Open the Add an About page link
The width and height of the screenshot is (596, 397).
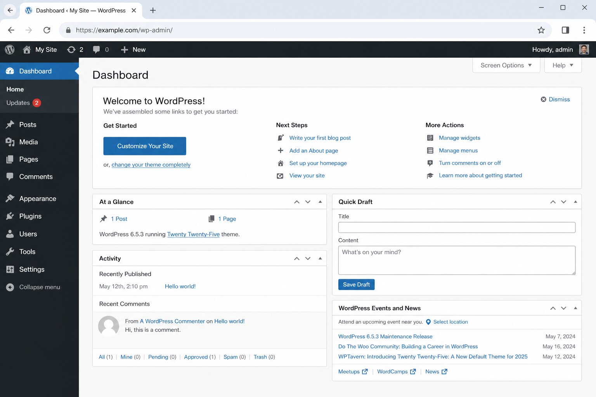tap(314, 150)
